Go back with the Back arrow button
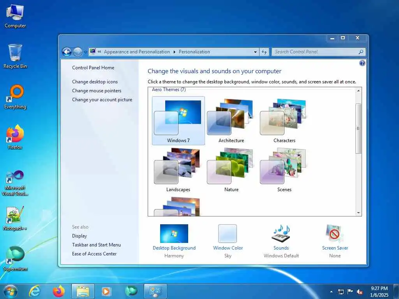399x299 pixels. 67,52
